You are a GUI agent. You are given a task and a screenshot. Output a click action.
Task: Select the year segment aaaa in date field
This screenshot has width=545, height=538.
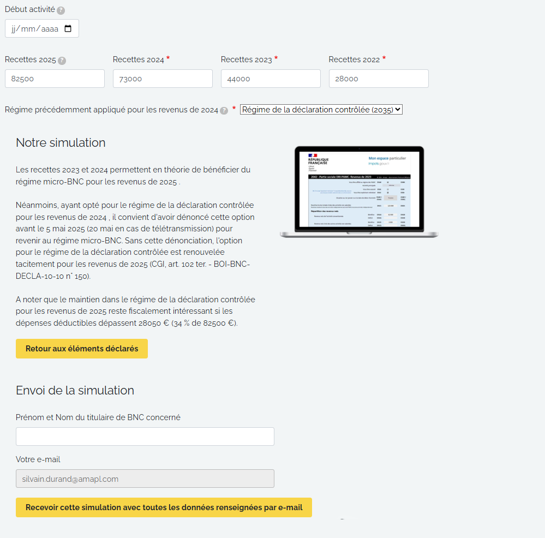49,29
